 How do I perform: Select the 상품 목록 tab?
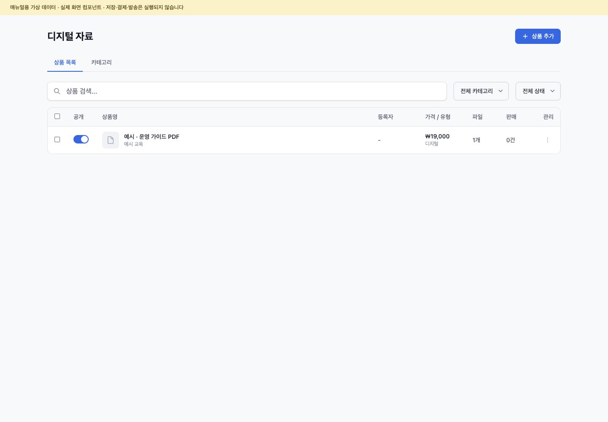click(x=65, y=62)
